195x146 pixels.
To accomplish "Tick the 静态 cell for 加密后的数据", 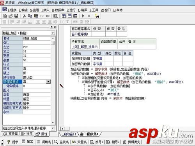I will click(108, 64).
